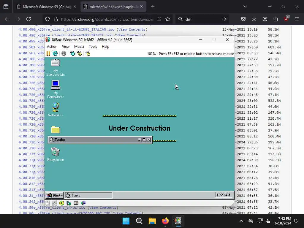304x228 pixels.
Task: Expand Firefox list all tabs chevron
Action: (x=245, y=7)
